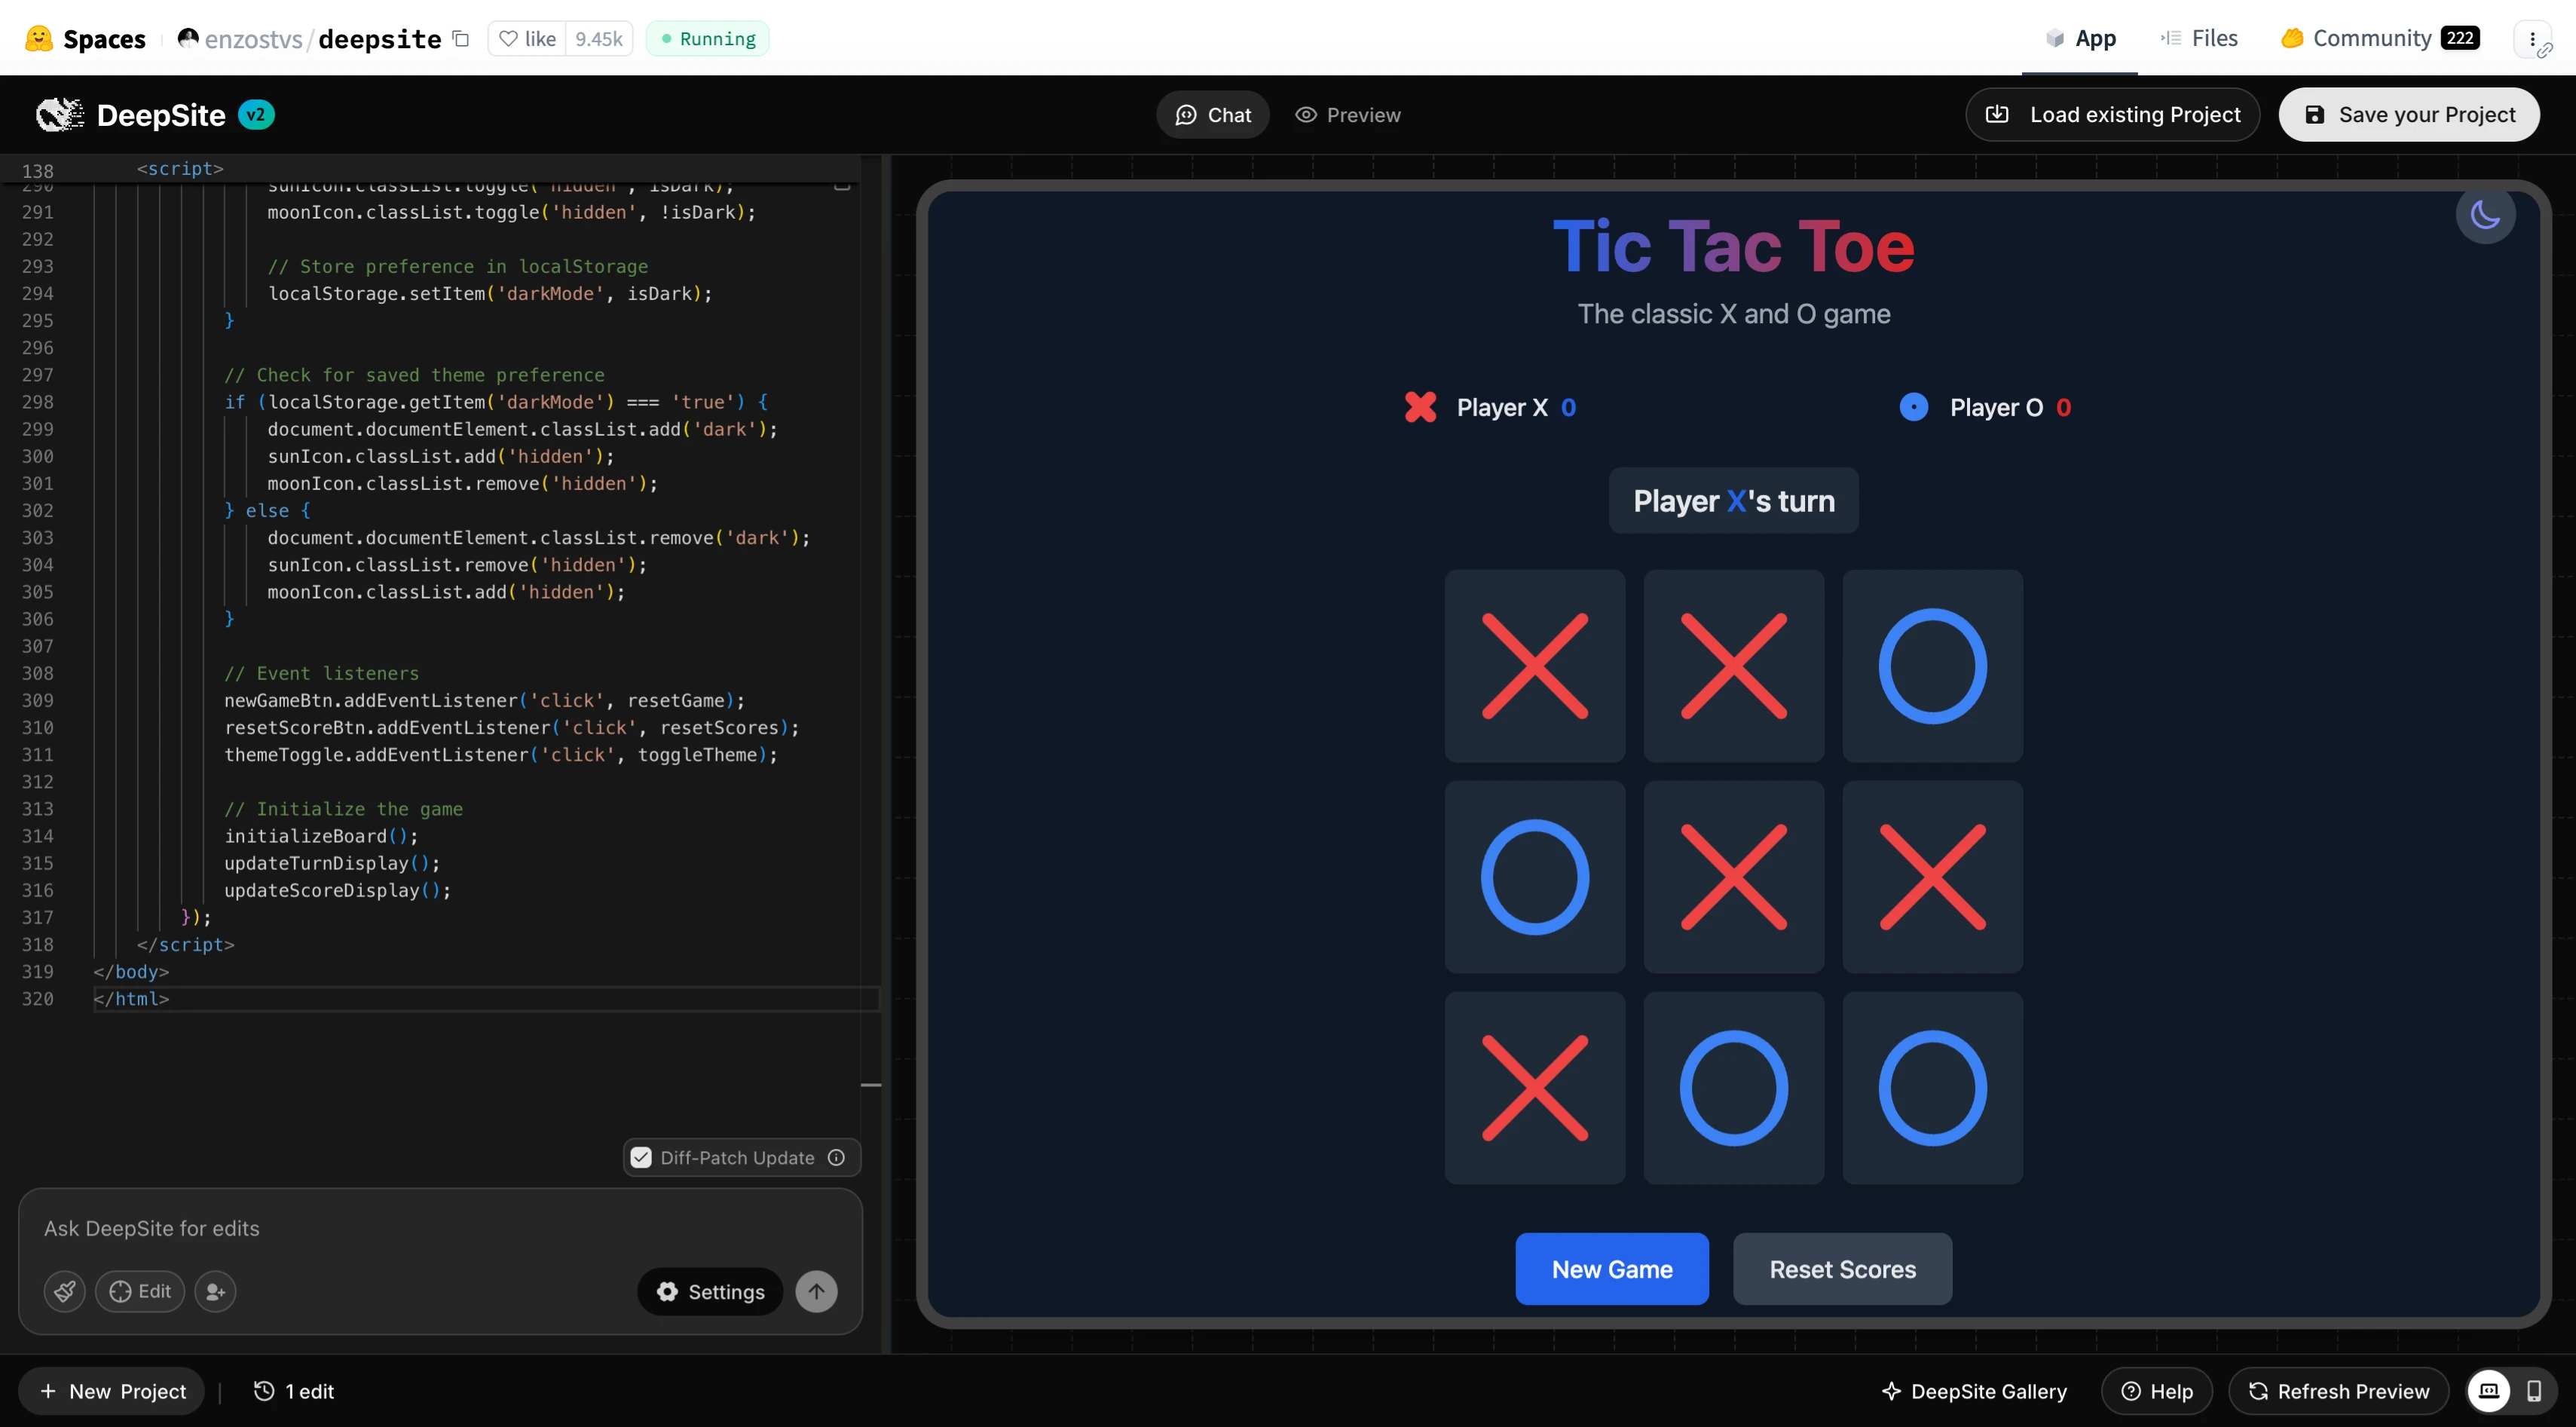Click code line 309 newGameBtn listener
The image size is (2576, 1427).
[x=484, y=700]
